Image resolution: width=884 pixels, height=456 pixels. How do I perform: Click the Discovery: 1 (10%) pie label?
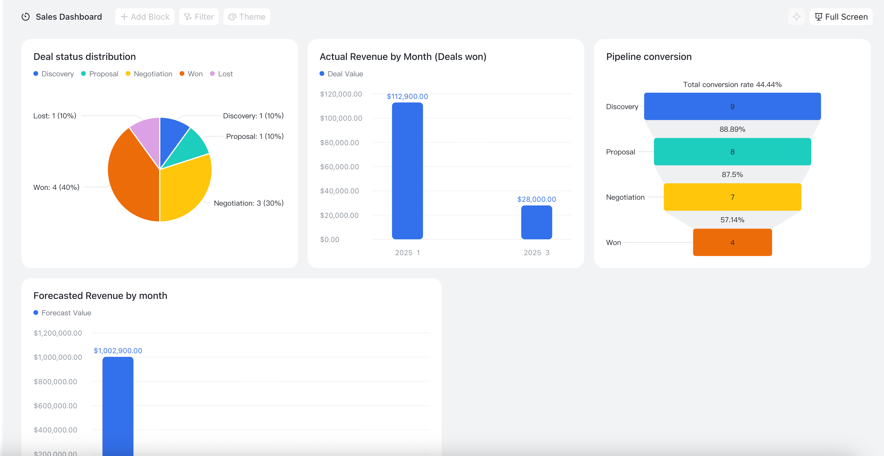pos(253,116)
